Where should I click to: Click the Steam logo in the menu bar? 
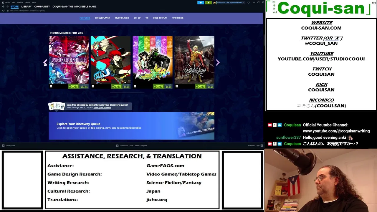(3, 3)
